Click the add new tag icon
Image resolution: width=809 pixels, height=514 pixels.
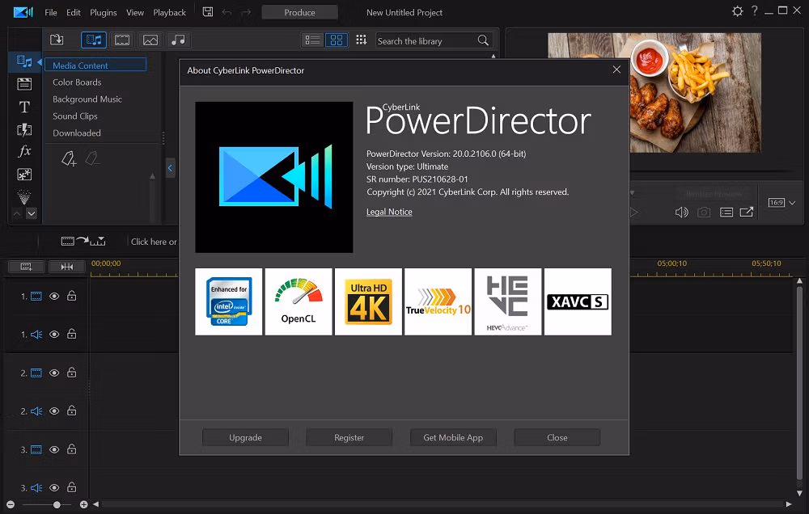coord(69,158)
